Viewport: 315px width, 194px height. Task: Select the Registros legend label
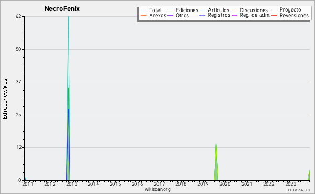(219, 15)
